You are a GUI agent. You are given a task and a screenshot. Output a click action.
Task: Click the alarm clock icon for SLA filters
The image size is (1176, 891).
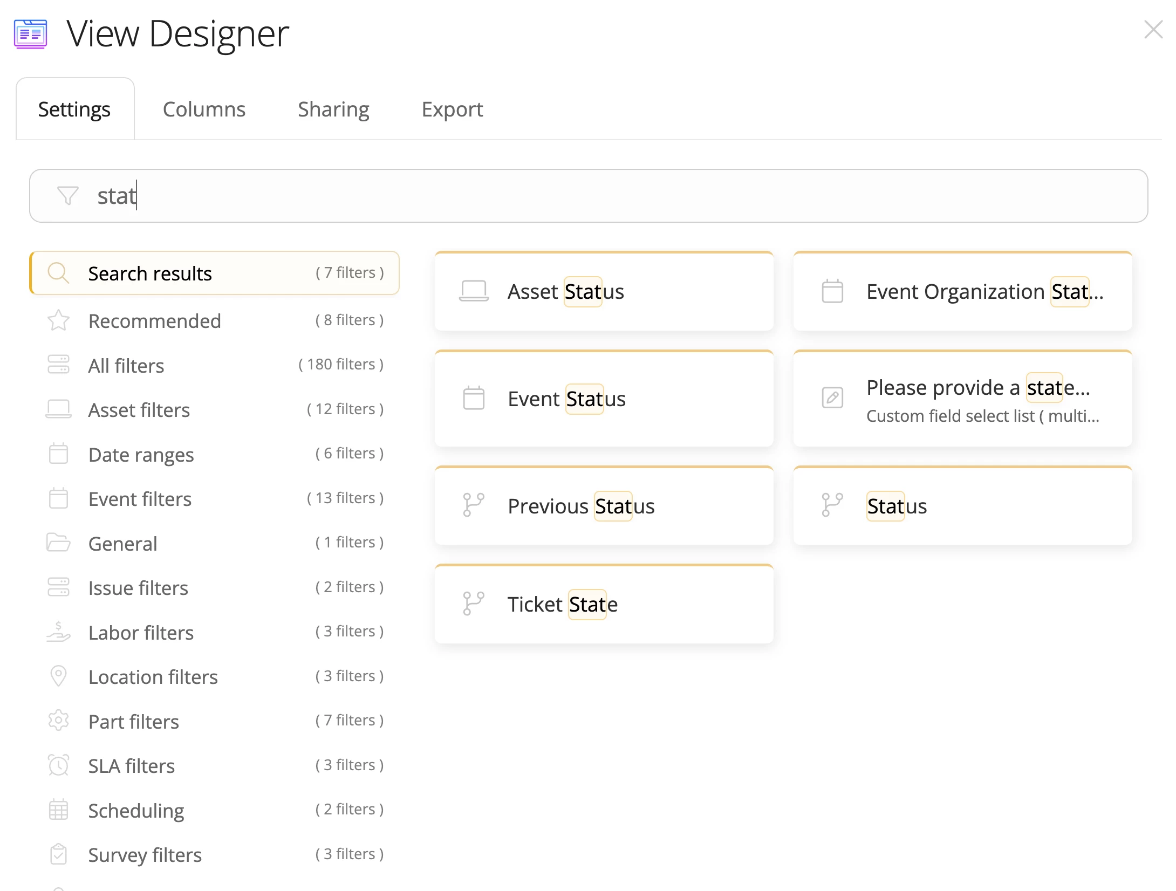(58, 765)
